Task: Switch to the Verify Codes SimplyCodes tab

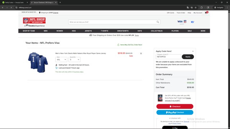Action: click(14, 3)
